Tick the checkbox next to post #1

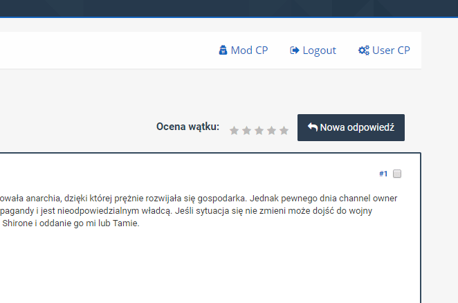(397, 174)
